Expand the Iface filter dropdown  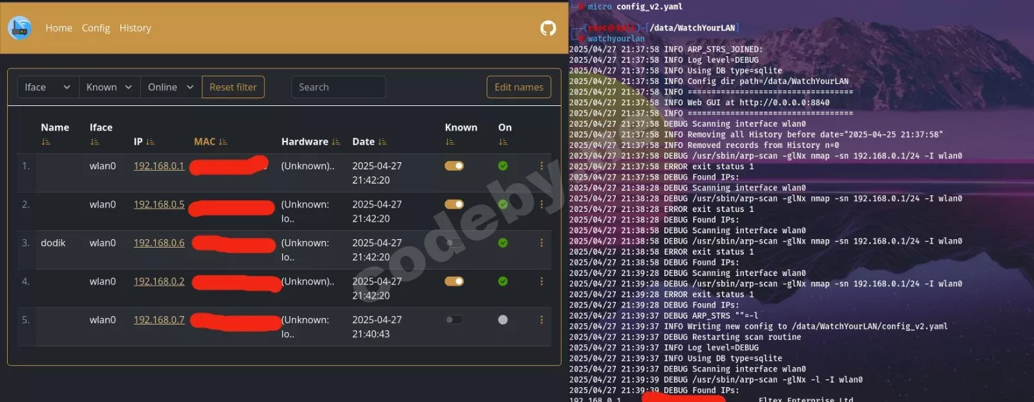pos(48,87)
